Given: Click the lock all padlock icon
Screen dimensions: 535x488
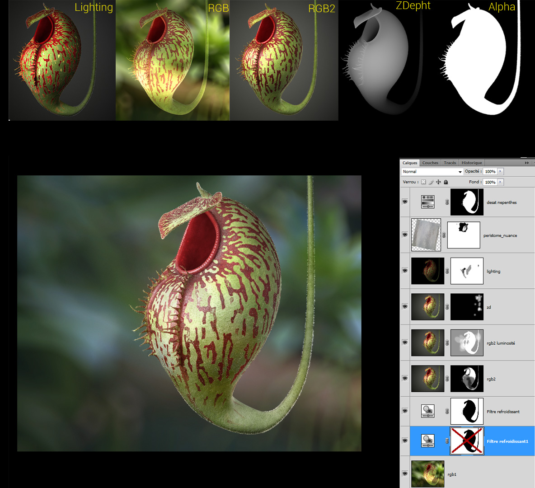Looking at the screenshot, I should [x=446, y=182].
